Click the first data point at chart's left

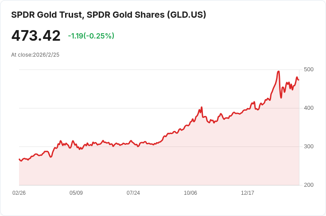pos(19,159)
